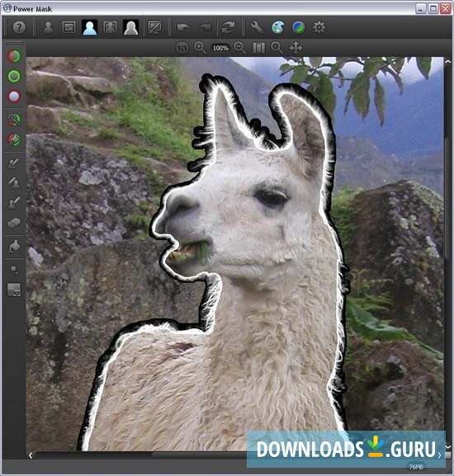This screenshot has width=454, height=476.
Task: Select the plain magnifier zoom tool
Action: pyautogui.click(x=277, y=48)
